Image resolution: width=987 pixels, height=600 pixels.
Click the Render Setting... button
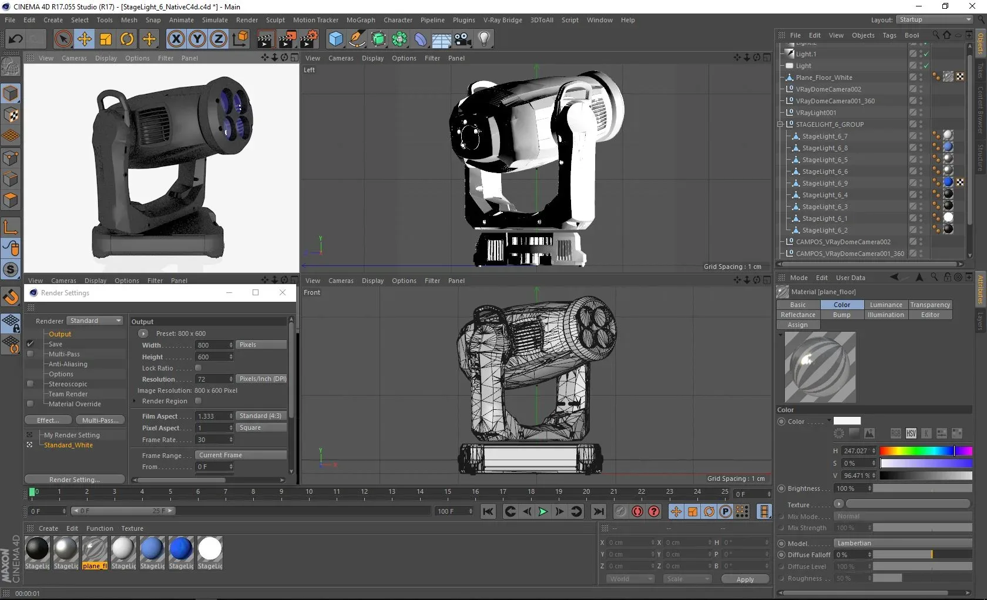[75, 480]
